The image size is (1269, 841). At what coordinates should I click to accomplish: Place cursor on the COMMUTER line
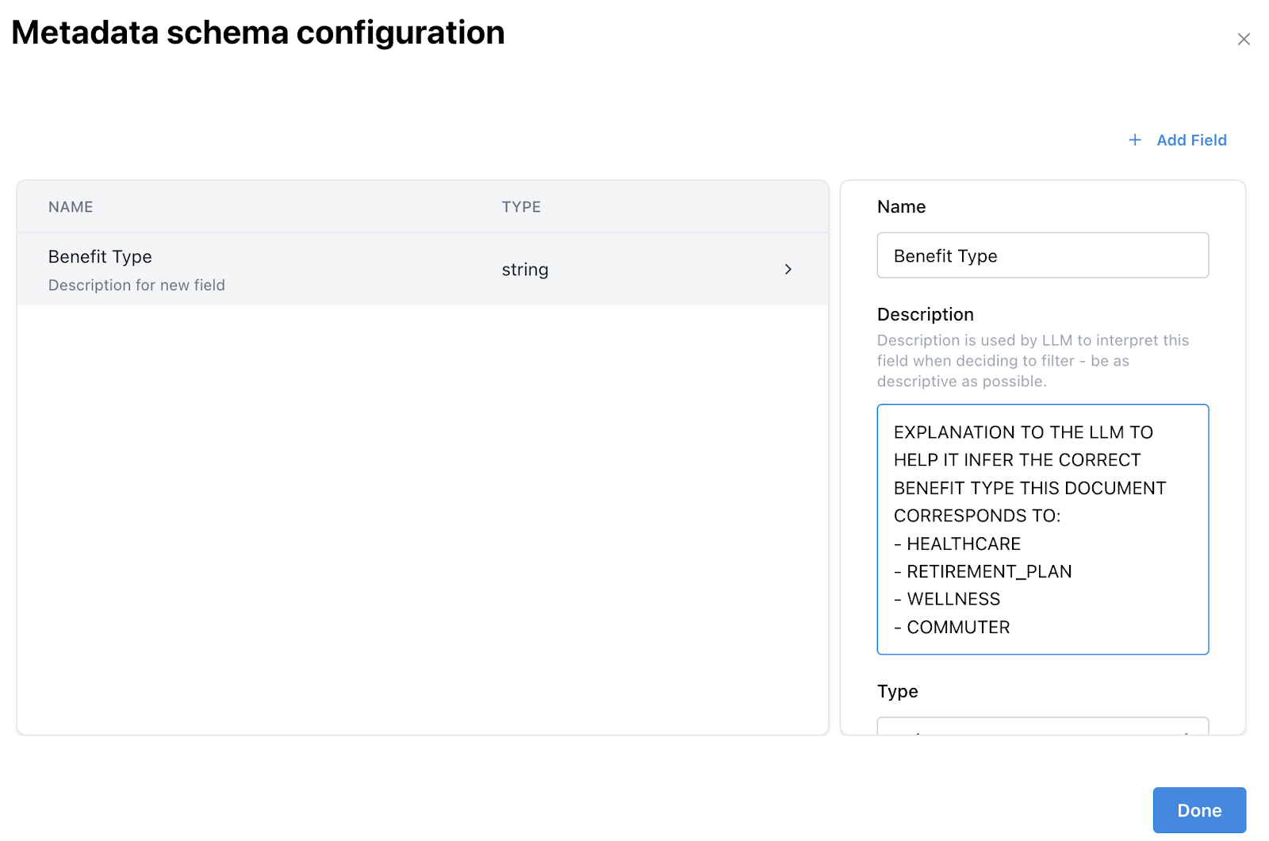(x=958, y=628)
